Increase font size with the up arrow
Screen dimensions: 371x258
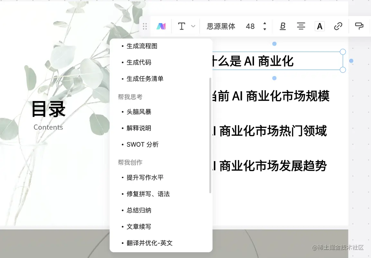click(265, 23)
